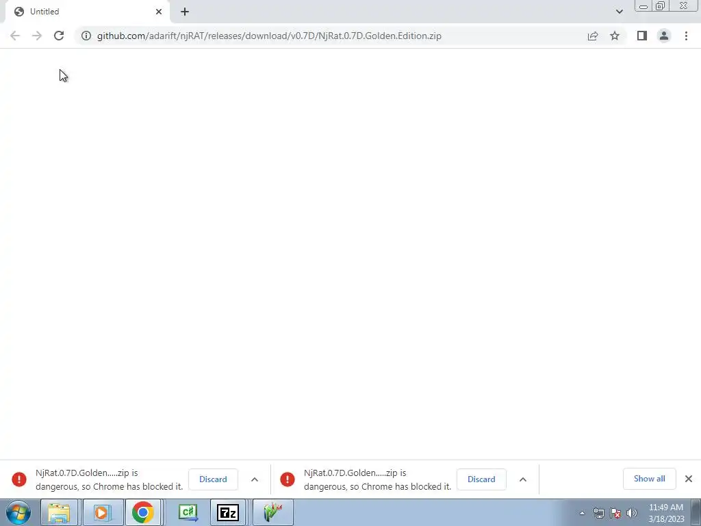Open the Windows Start menu

point(18,512)
